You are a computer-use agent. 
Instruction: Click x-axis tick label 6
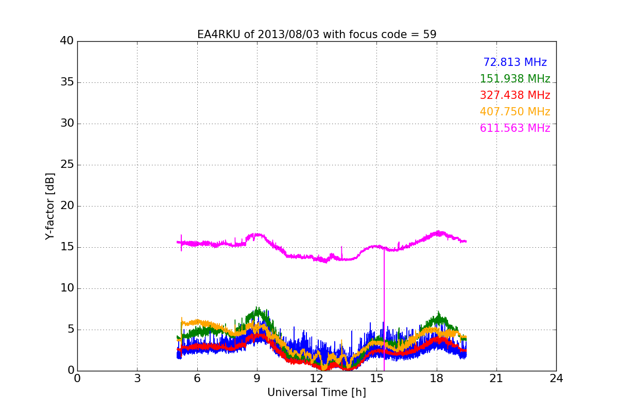point(197,378)
